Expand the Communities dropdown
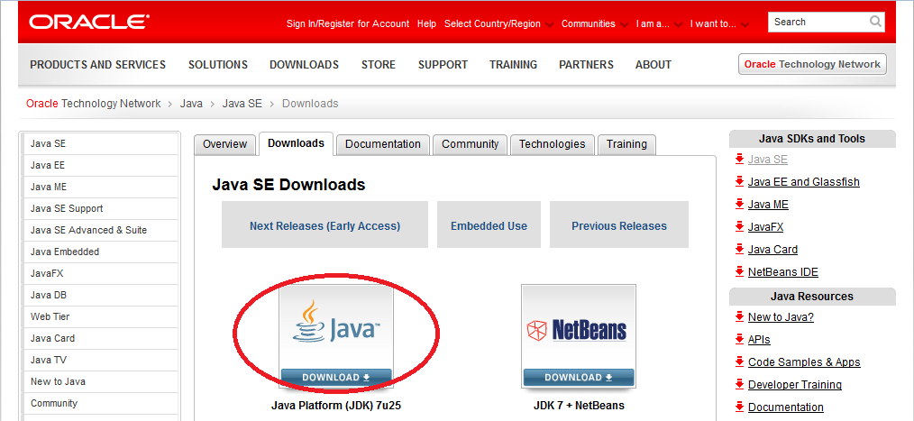Image resolution: width=914 pixels, height=421 pixels. click(593, 23)
